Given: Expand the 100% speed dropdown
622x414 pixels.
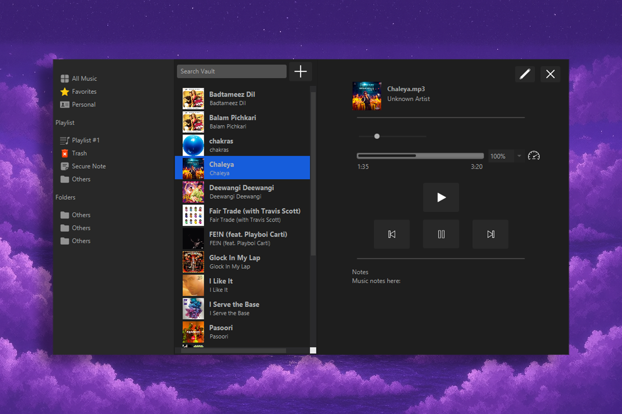Looking at the screenshot, I should point(519,156).
